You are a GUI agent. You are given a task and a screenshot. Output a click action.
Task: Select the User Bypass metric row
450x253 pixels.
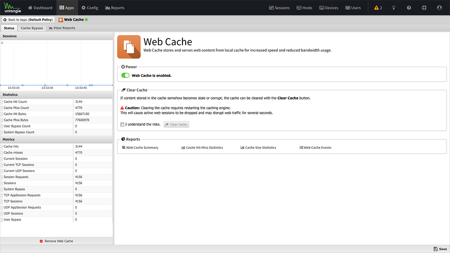click(x=56, y=220)
